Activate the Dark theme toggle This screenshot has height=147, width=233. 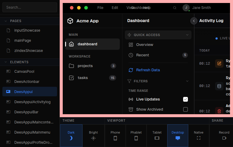point(71,136)
